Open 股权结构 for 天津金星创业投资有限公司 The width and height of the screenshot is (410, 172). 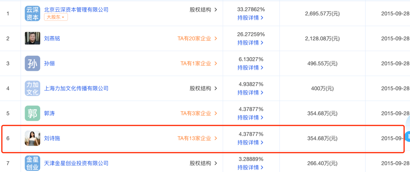tap(203, 163)
